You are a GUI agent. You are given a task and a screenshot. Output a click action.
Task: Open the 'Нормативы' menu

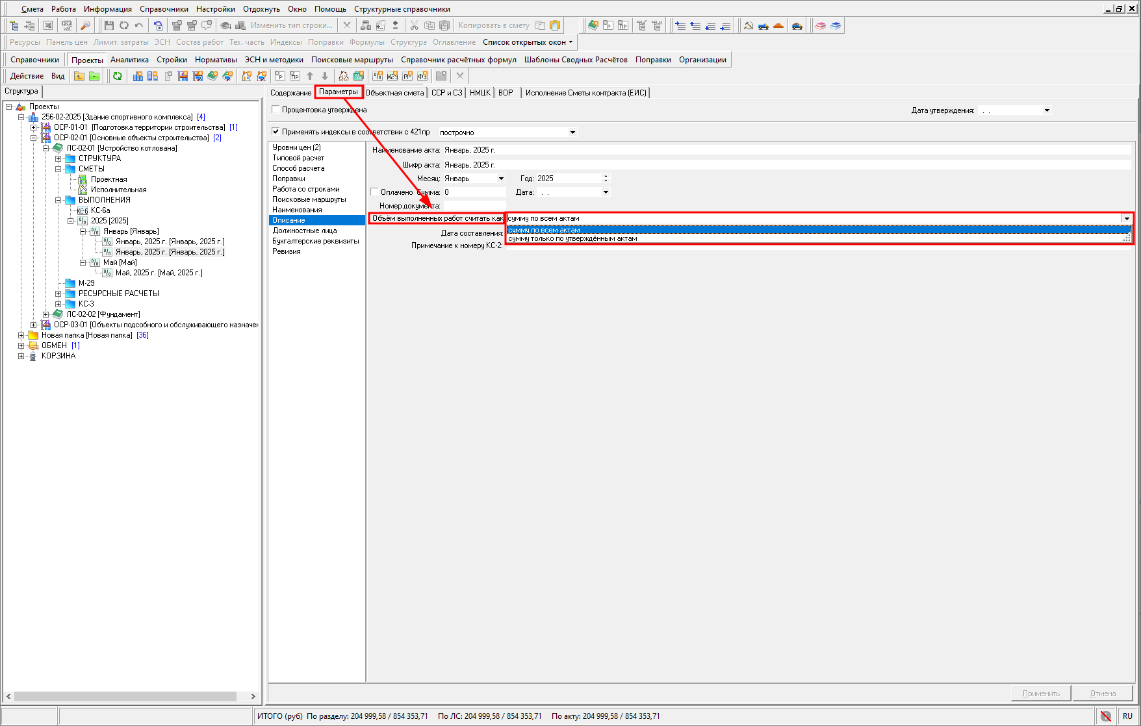tap(216, 60)
